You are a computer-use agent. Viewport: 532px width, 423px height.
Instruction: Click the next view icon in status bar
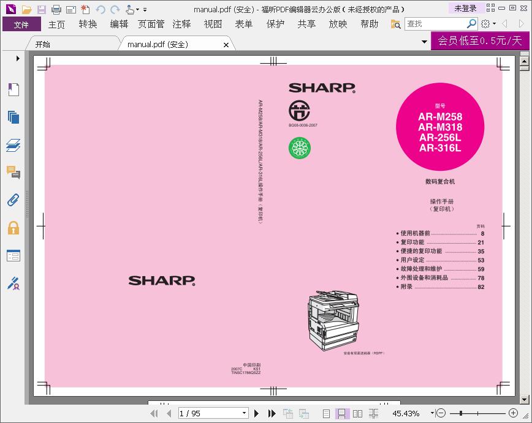[x=304, y=413]
